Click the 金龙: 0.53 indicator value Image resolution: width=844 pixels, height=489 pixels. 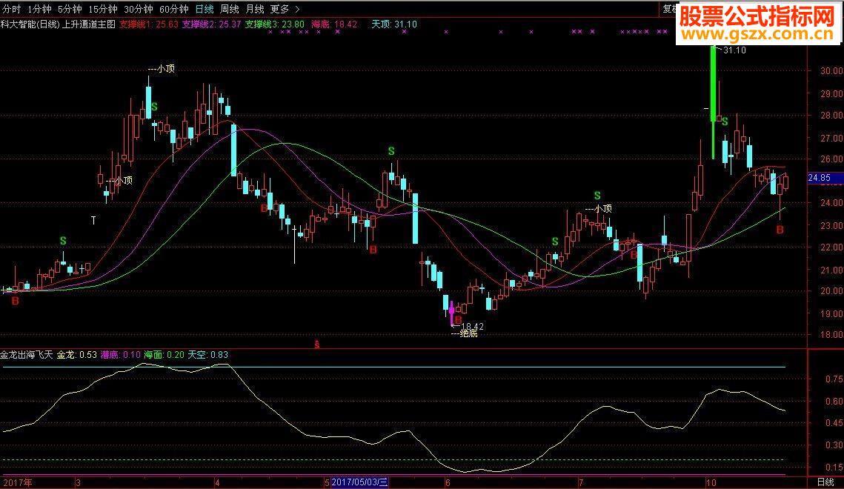click(77, 354)
